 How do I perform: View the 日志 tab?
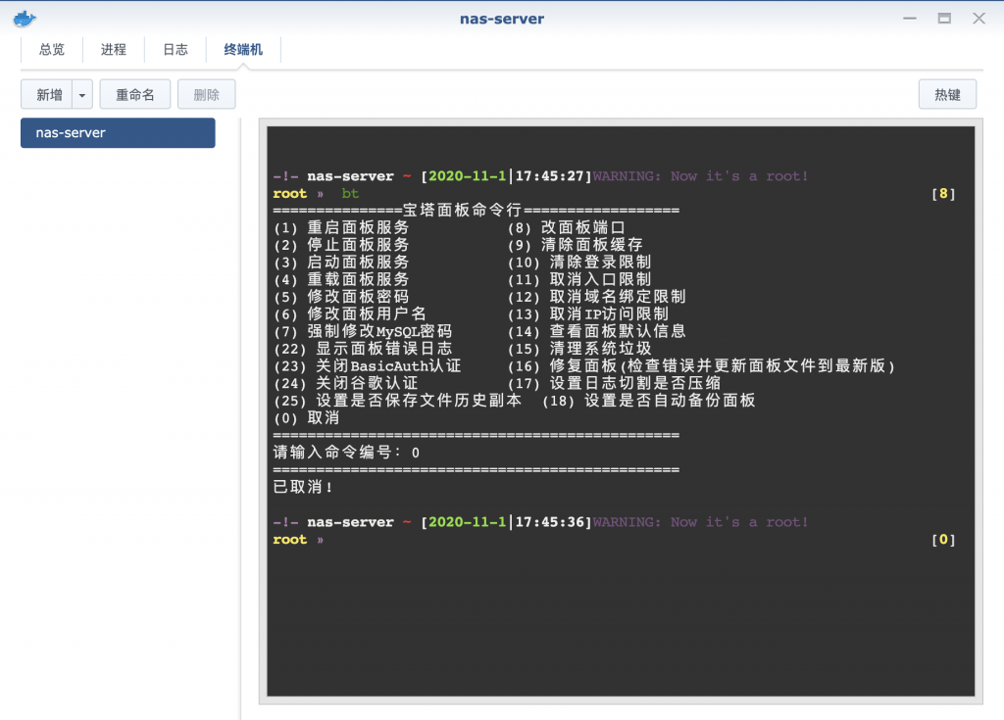point(176,50)
